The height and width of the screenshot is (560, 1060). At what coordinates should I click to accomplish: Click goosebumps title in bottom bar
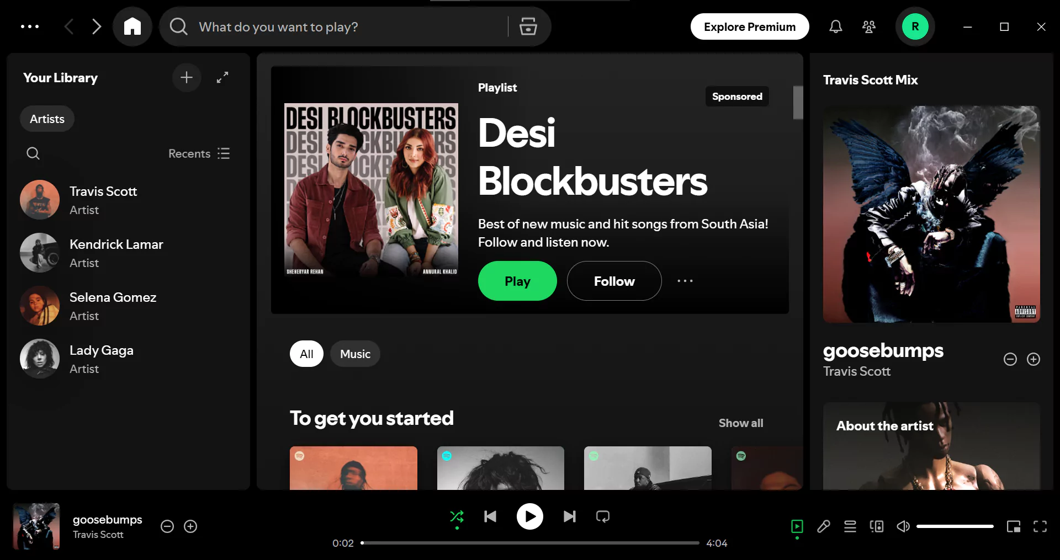pyautogui.click(x=108, y=520)
